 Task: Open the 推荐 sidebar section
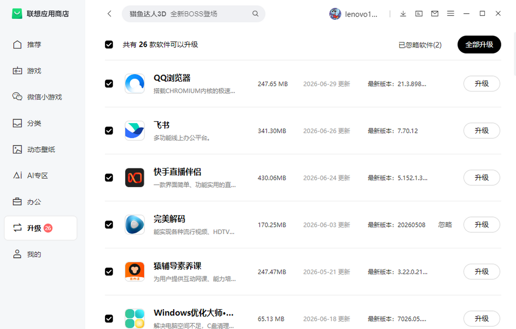(40, 45)
